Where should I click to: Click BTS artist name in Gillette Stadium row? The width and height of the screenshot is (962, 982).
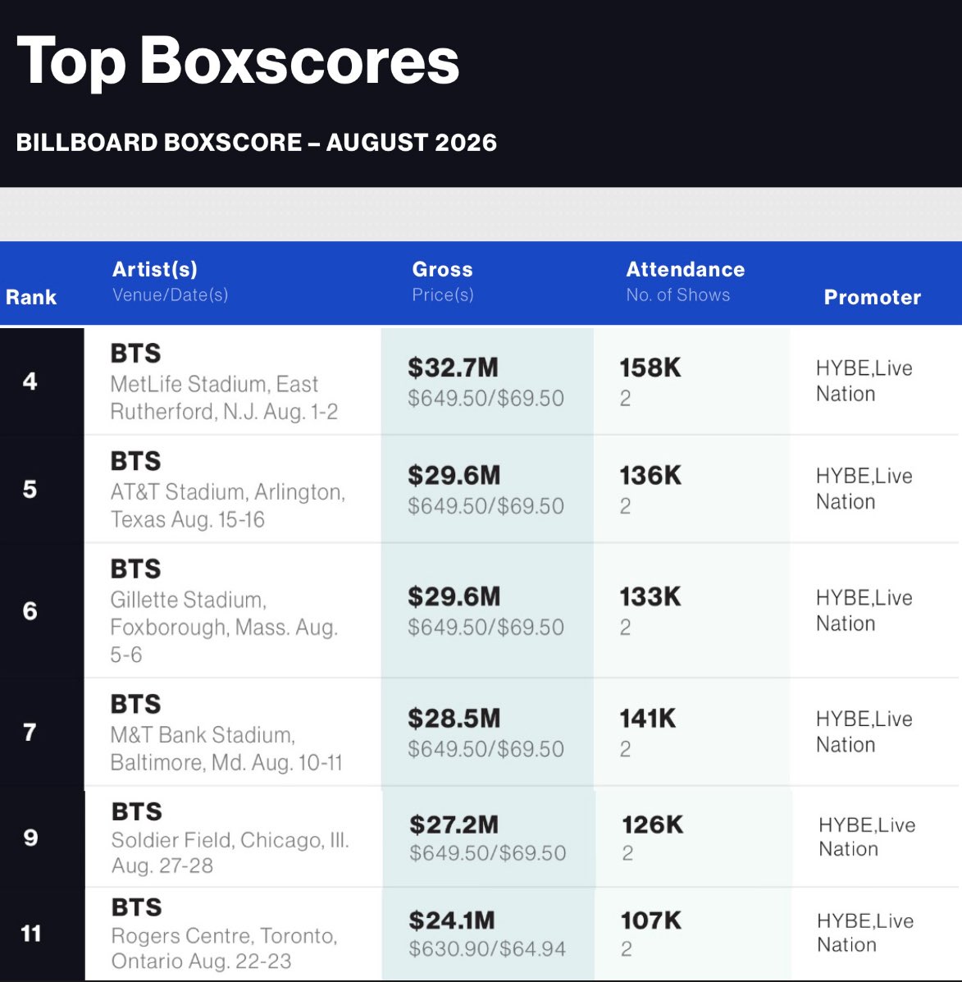136,569
